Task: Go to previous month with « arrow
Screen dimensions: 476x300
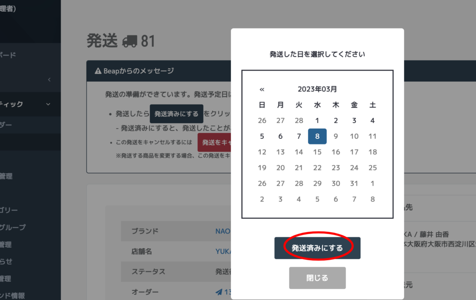Action: tap(262, 89)
